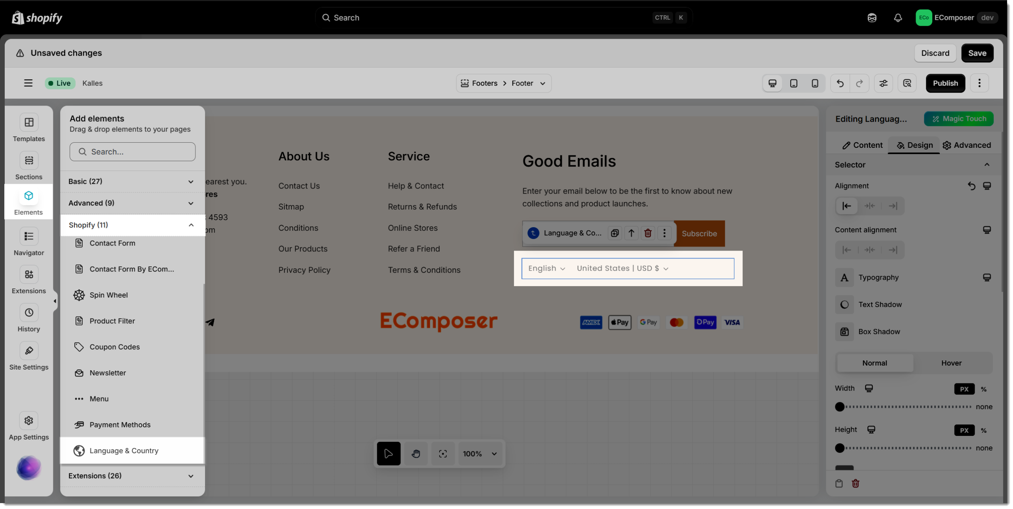Select left alignment option
The height and width of the screenshot is (509, 1013).
[847, 206]
